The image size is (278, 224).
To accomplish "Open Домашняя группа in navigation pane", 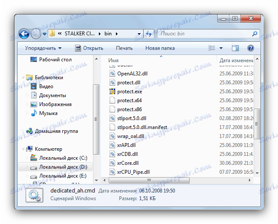I will [56, 131].
